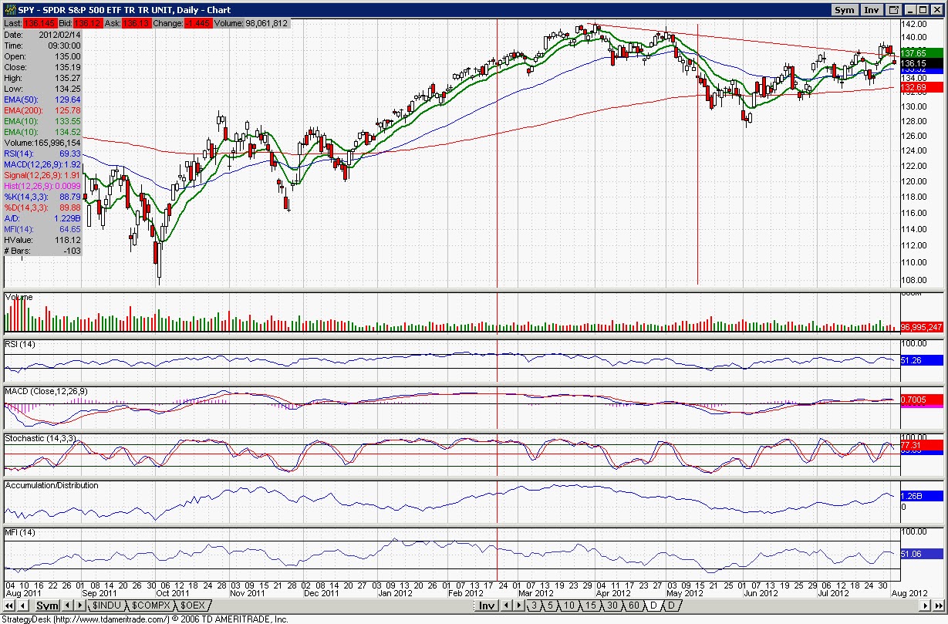Select the second D interval tab
948x624 pixels.
[671, 605]
